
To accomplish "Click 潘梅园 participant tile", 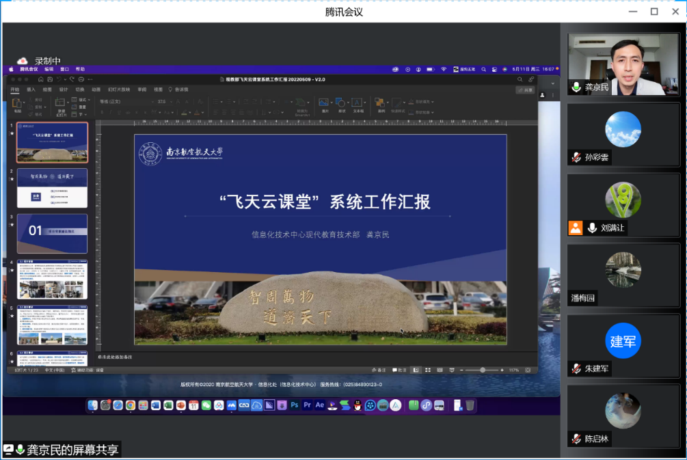I will 623,275.
